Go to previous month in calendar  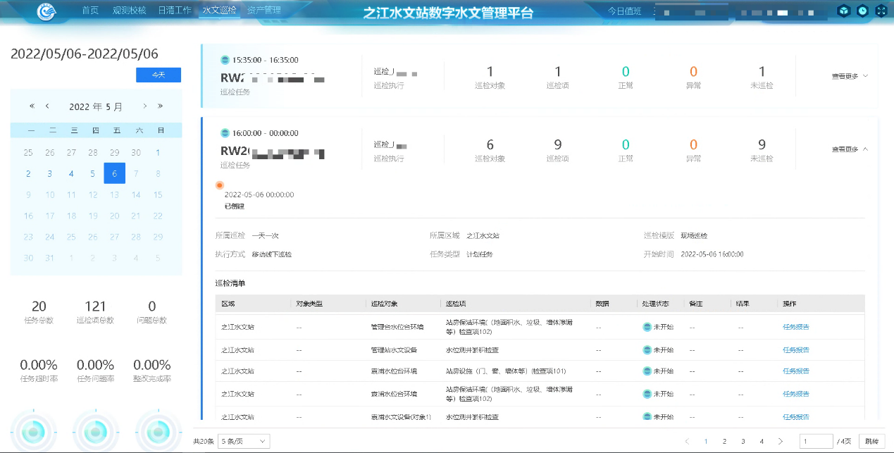point(47,106)
